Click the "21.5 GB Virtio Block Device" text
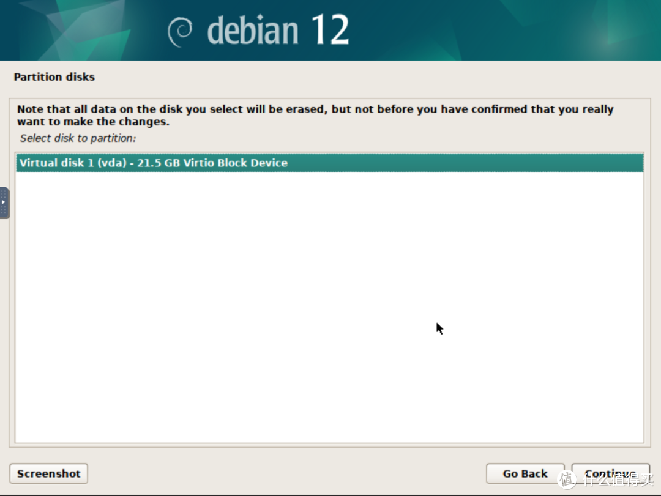 (212, 163)
